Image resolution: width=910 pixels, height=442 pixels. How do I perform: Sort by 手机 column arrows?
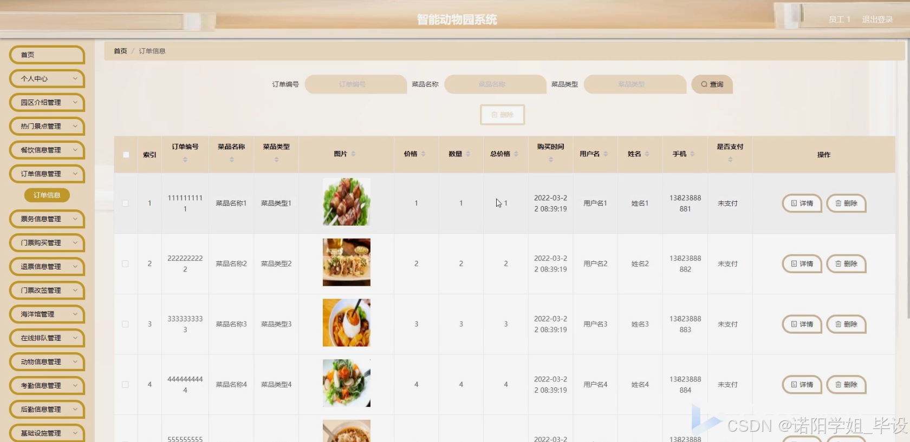pos(692,154)
